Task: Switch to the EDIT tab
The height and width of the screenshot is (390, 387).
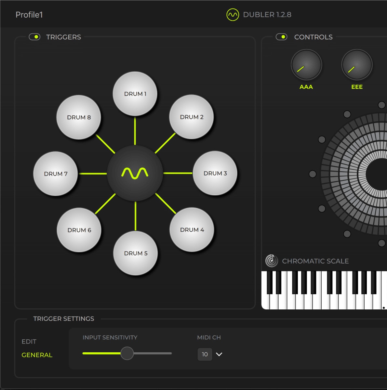Action: tap(29, 342)
